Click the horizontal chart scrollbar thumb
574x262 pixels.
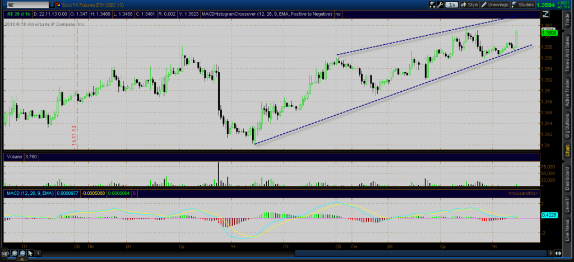(x=421, y=253)
